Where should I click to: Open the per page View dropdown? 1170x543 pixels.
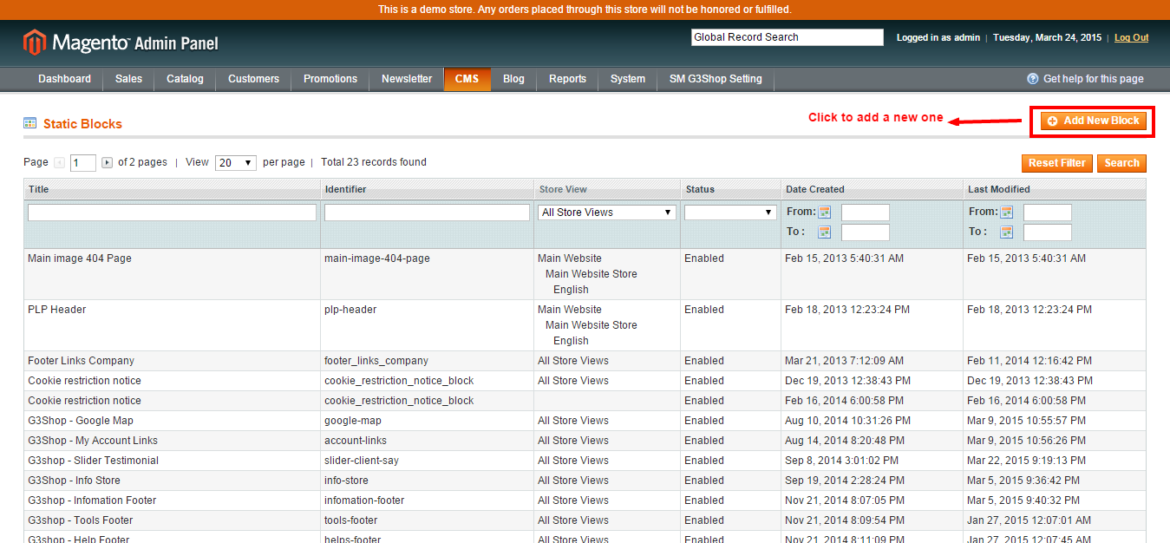tap(235, 163)
